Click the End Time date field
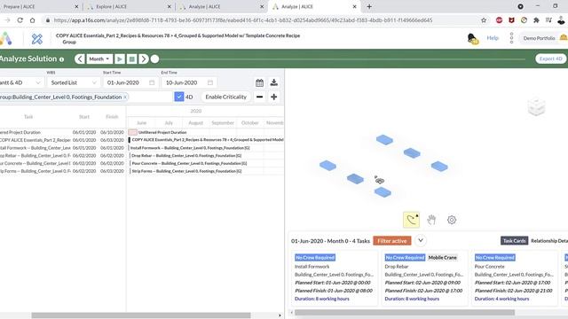The height and width of the screenshot is (319, 568). point(189,82)
